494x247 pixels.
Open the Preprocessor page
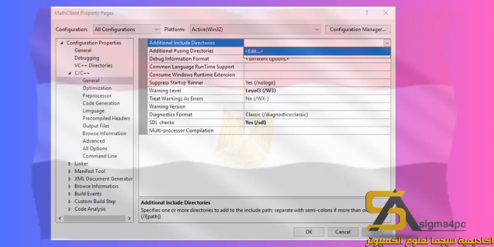click(97, 96)
